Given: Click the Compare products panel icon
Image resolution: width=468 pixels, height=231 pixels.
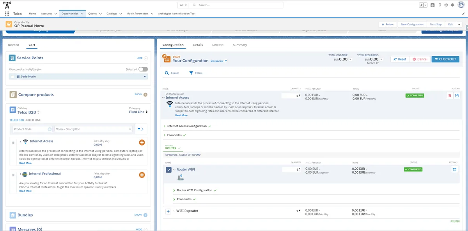Looking at the screenshot, I should [13, 94].
